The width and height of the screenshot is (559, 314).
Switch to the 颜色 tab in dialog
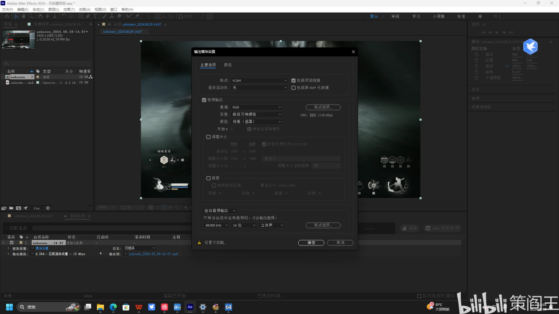point(228,65)
